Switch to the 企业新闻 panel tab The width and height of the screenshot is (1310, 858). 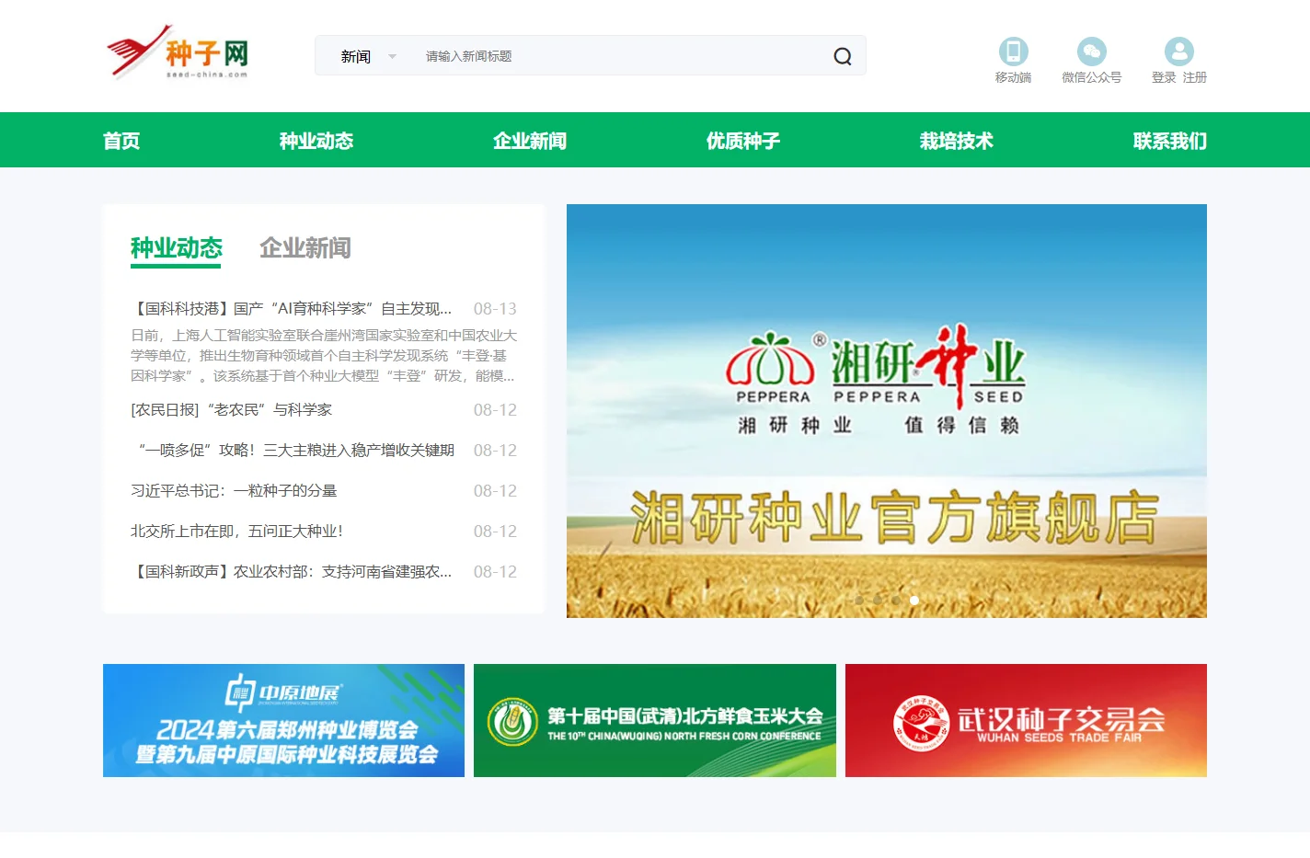(305, 248)
